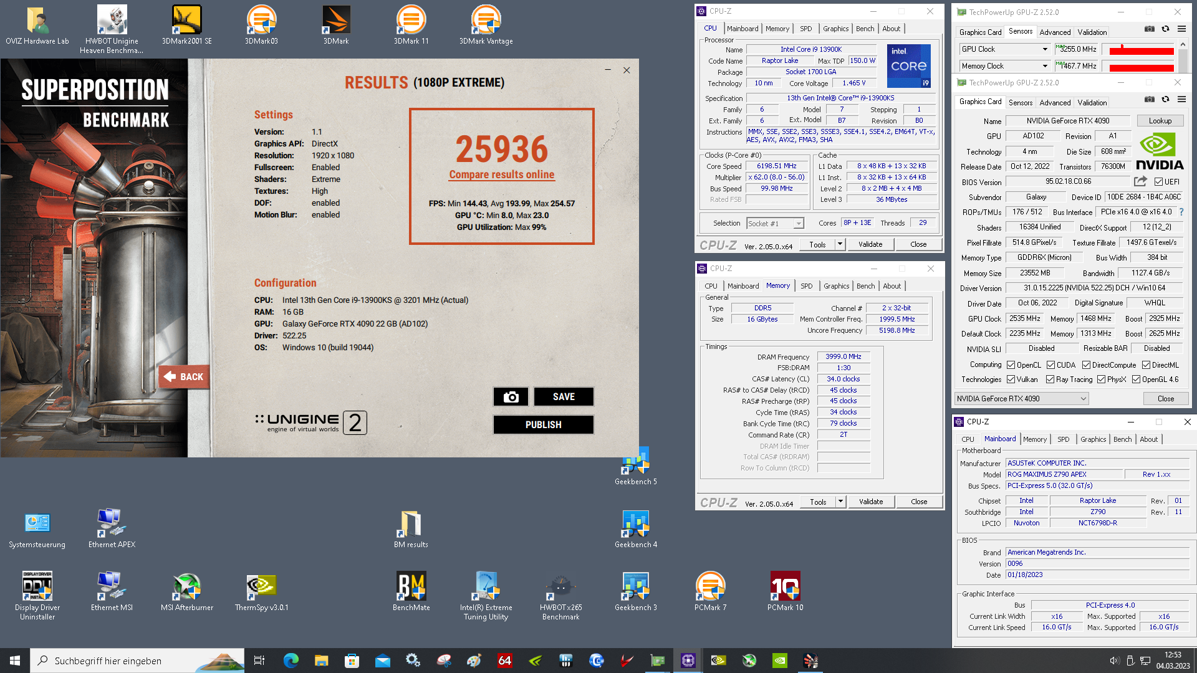This screenshot has height=673, width=1197.
Task: Click GPU-Z BIOS share/export icon
Action: tap(1140, 181)
